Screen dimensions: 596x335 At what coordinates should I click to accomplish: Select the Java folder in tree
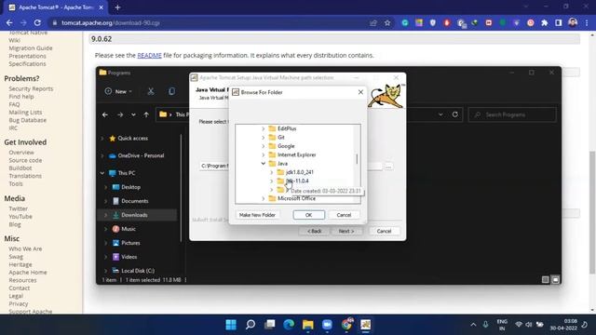coord(282,164)
